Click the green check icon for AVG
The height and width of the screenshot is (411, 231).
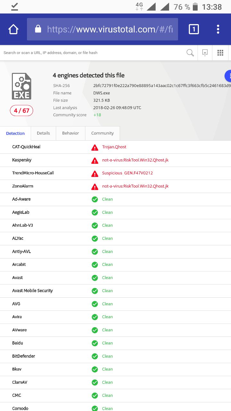(x=95, y=304)
